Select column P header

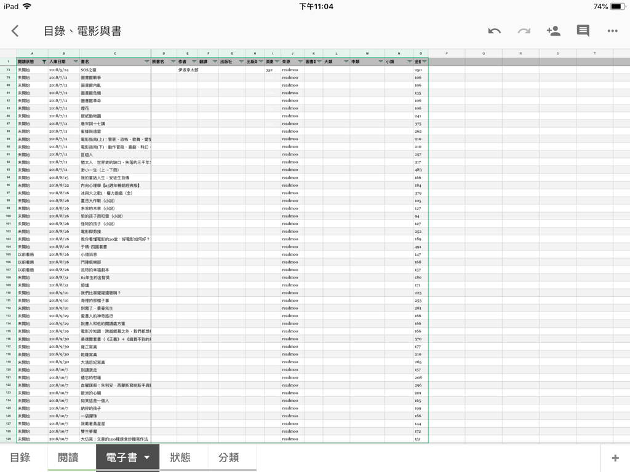(x=447, y=53)
